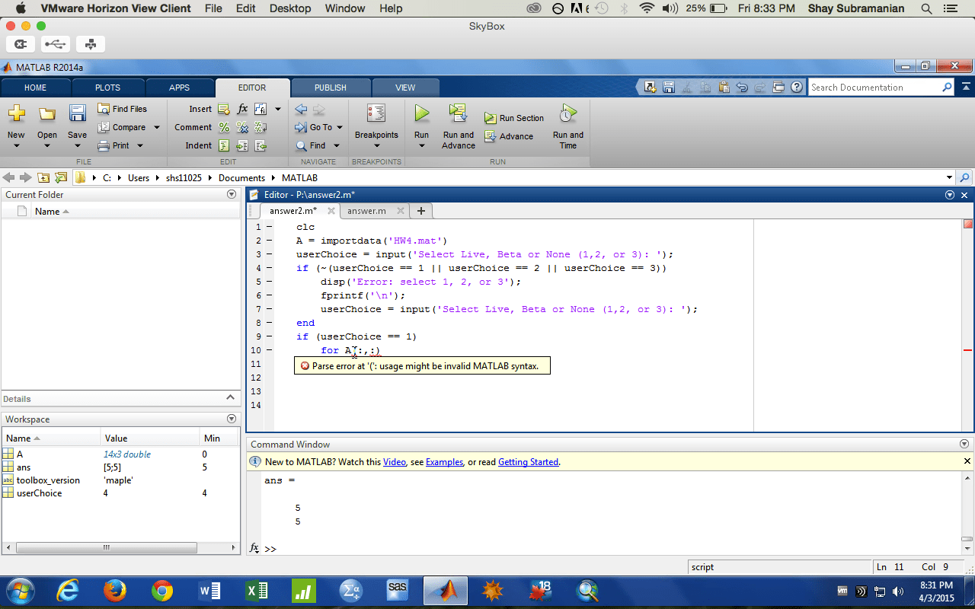Launch MATLAB from the Windows taskbar
Image resolution: width=975 pixels, height=609 pixels.
[x=444, y=590]
